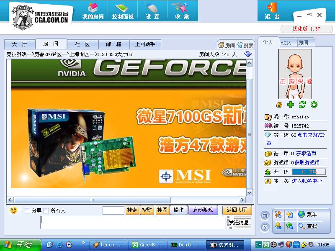Click the horizontal scrollbar right arrow
Image resolution: width=335 pixels, height=251 pixels.
242,200
